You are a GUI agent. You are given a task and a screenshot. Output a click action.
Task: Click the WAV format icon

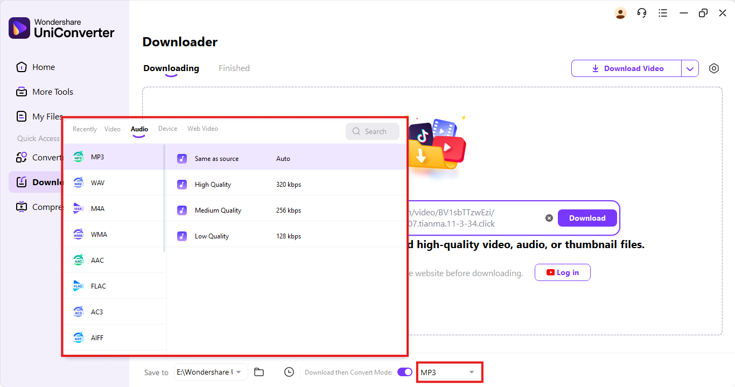click(x=79, y=183)
